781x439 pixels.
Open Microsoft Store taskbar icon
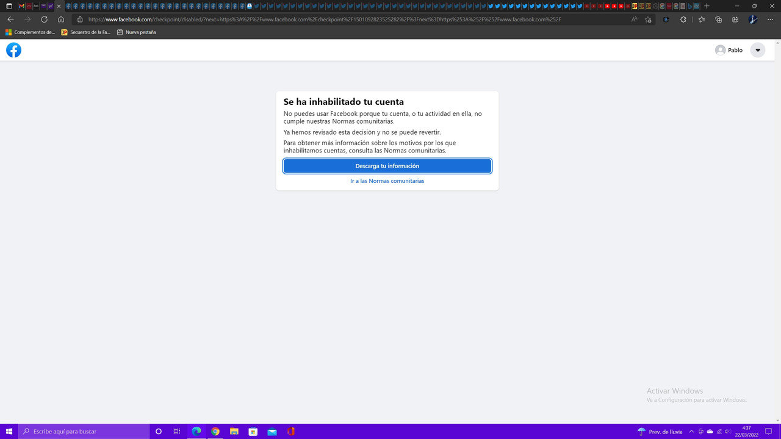[253, 432]
